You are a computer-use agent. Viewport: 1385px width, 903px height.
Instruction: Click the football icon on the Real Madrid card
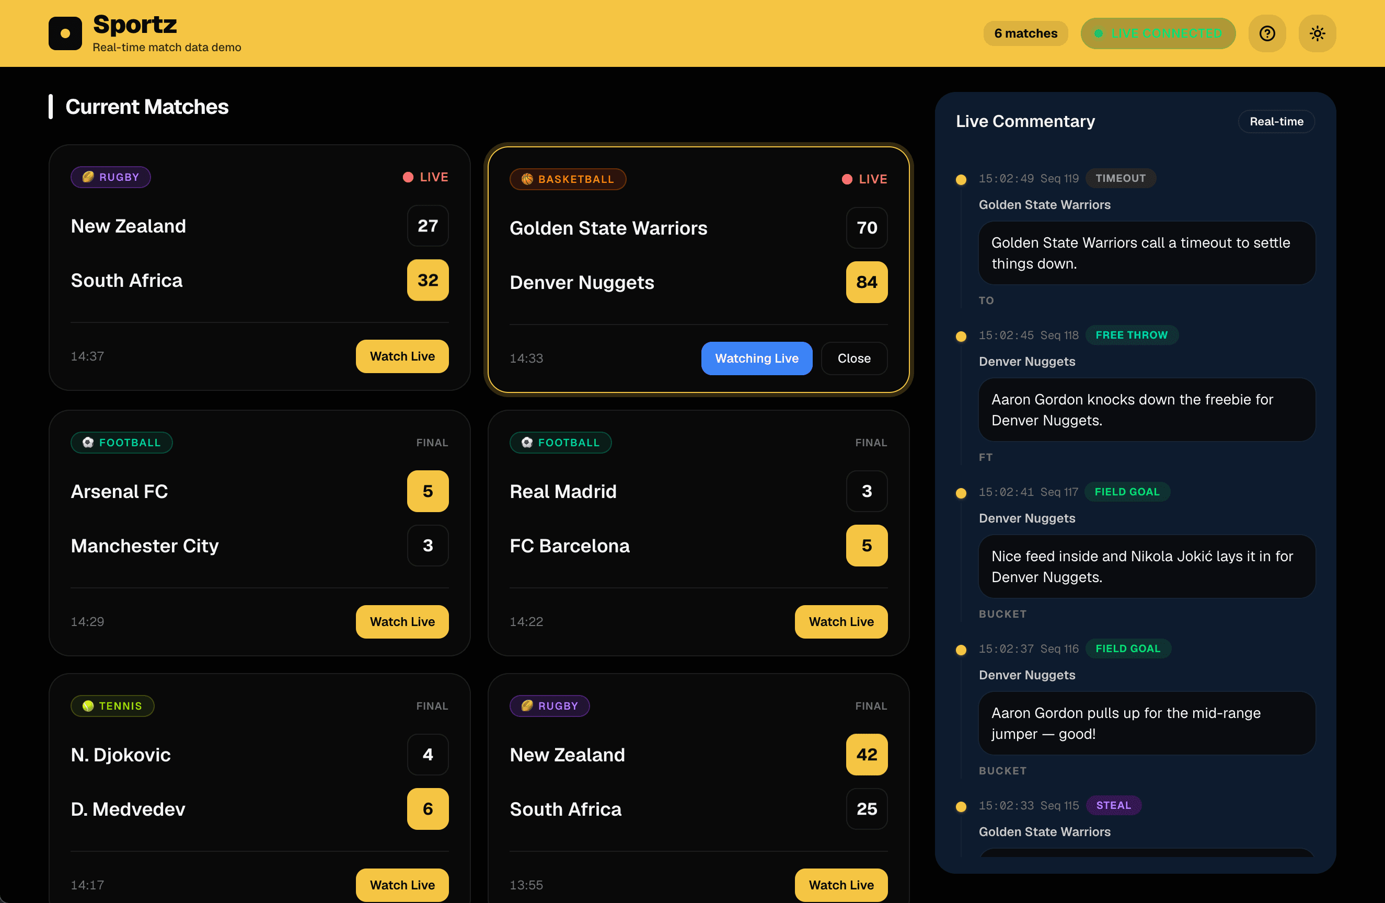coord(527,442)
